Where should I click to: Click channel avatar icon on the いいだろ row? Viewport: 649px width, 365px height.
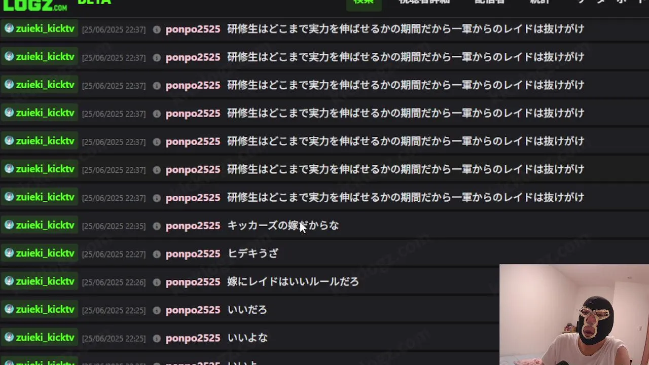pyautogui.click(x=9, y=309)
